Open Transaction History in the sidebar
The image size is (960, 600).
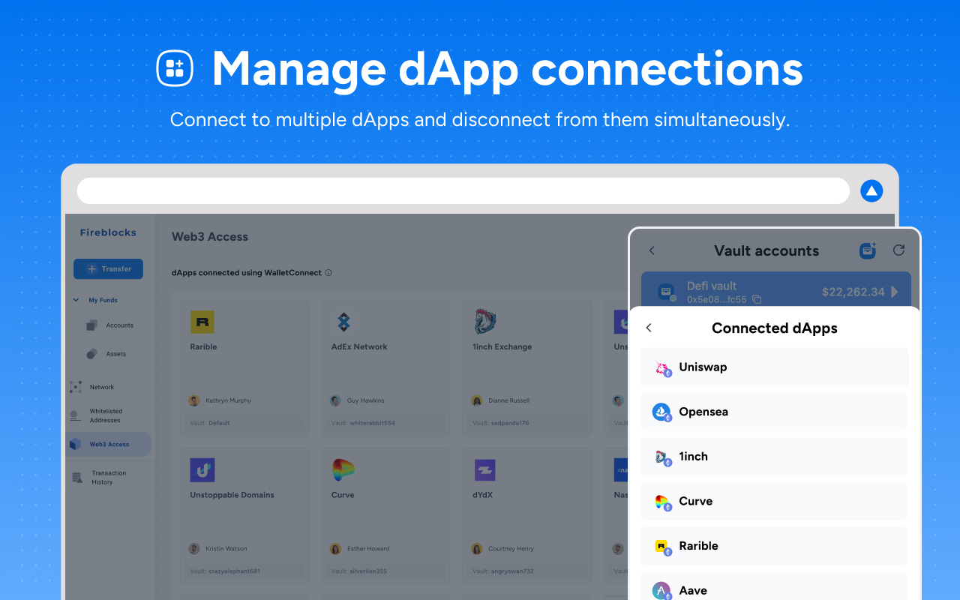[x=109, y=478]
